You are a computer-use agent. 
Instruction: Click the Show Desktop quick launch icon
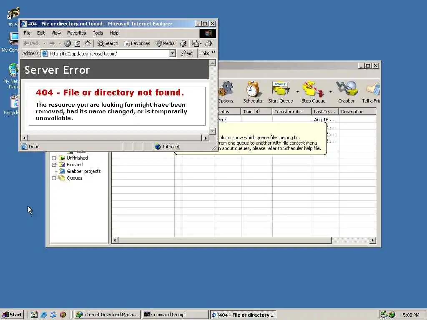click(x=34, y=315)
